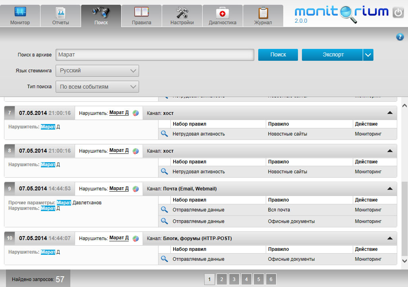Click the magnifier icon in event 8 rule row
This screenshot has height=287, width=408.
(164, 172)
